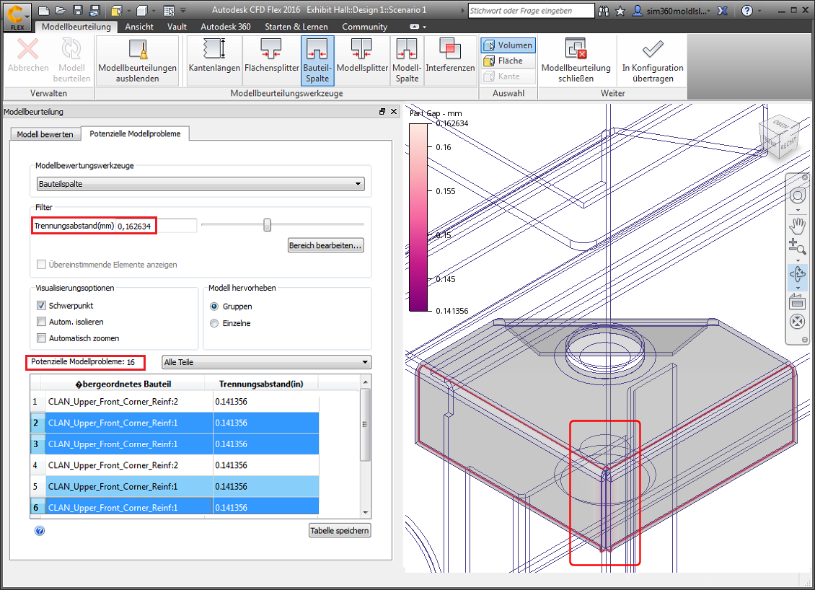
Task: Click Abbrechen red X icon
Action: pos(27,49)
